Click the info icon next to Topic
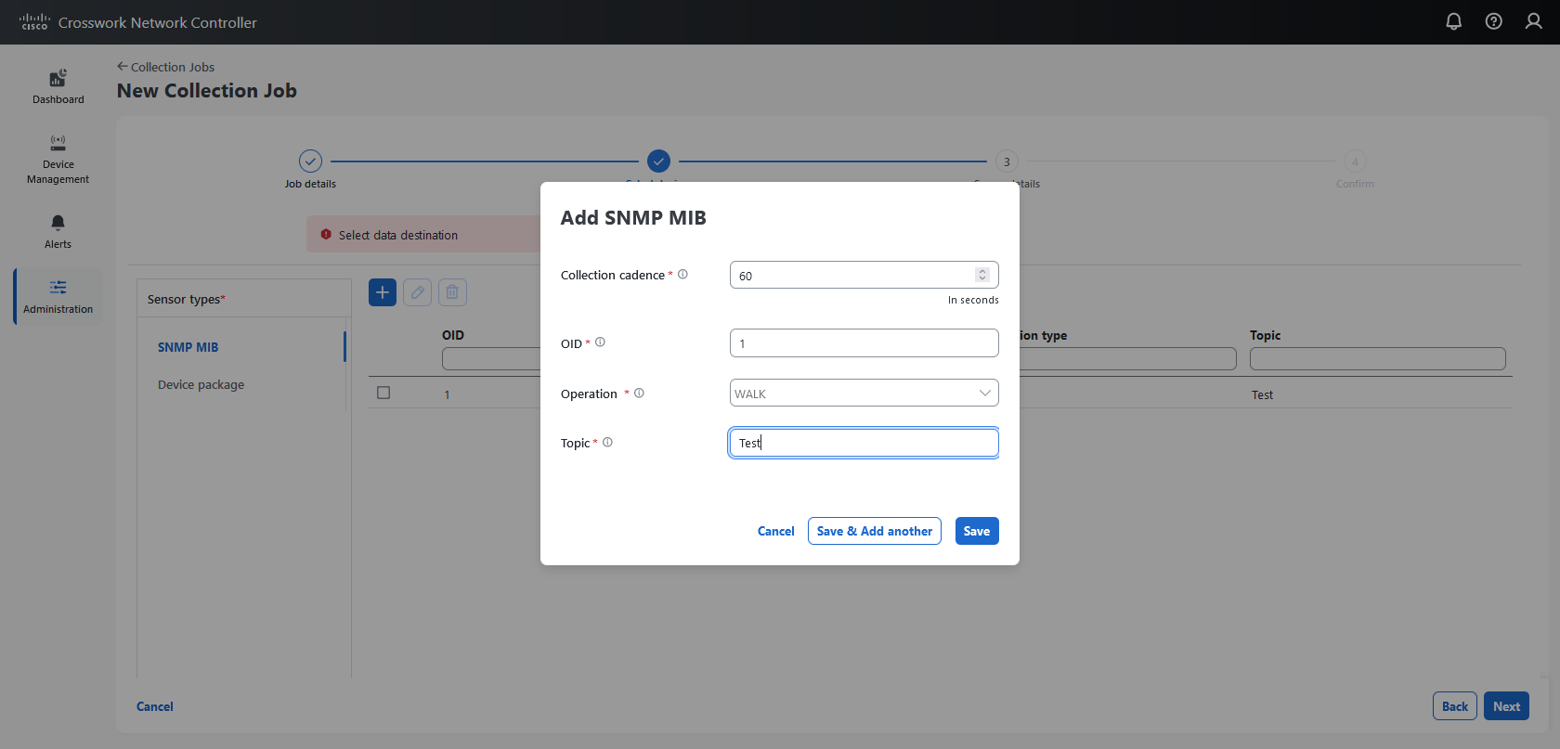1560x749 pixels. (x=607, y=442)
